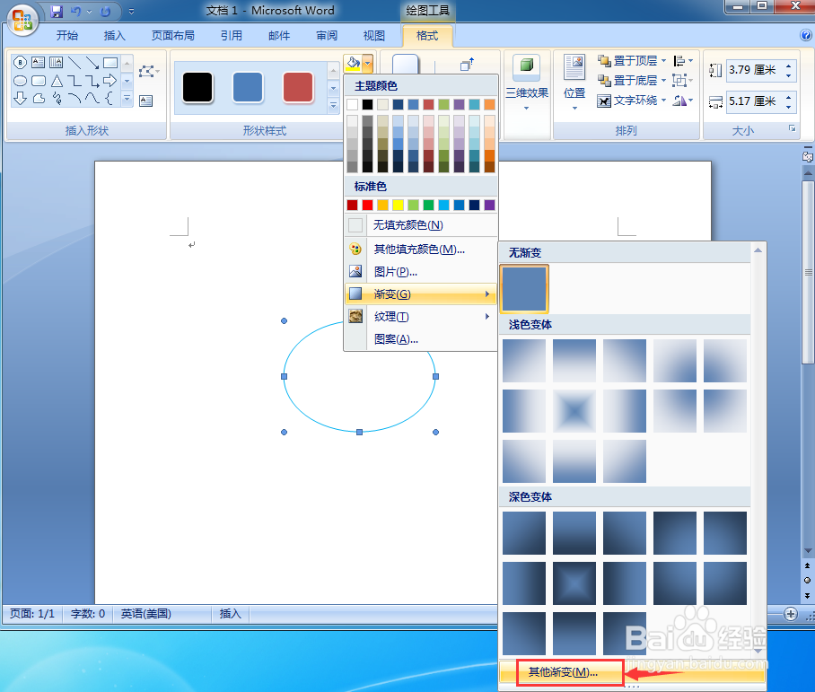815x692 pixels.
Task: Pick the black theme color swatch
Action: coord(367,104)
